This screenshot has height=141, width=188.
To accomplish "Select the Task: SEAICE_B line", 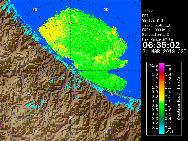I will pyautogui.click(x=157, y=25).
